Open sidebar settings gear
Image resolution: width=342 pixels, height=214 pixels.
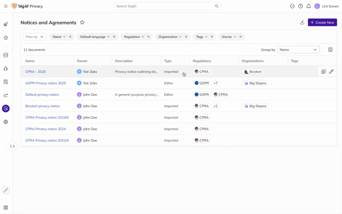[x=5, y=122]
